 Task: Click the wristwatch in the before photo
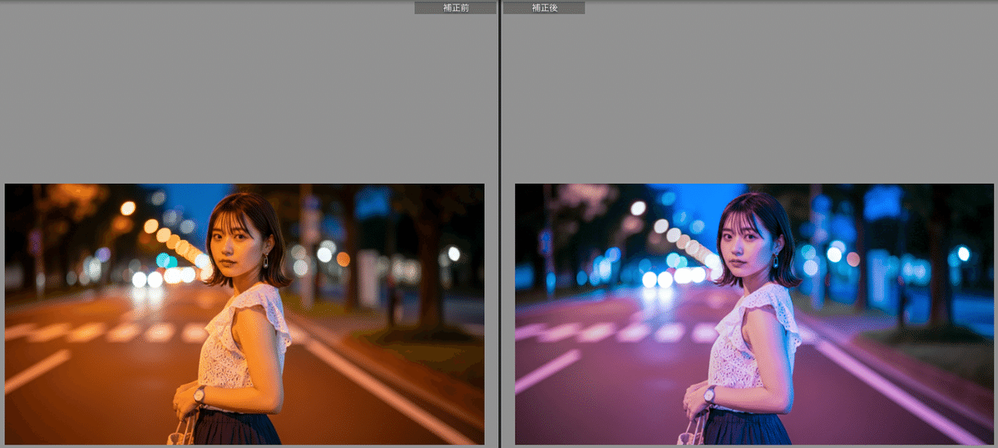pos(199,396)
